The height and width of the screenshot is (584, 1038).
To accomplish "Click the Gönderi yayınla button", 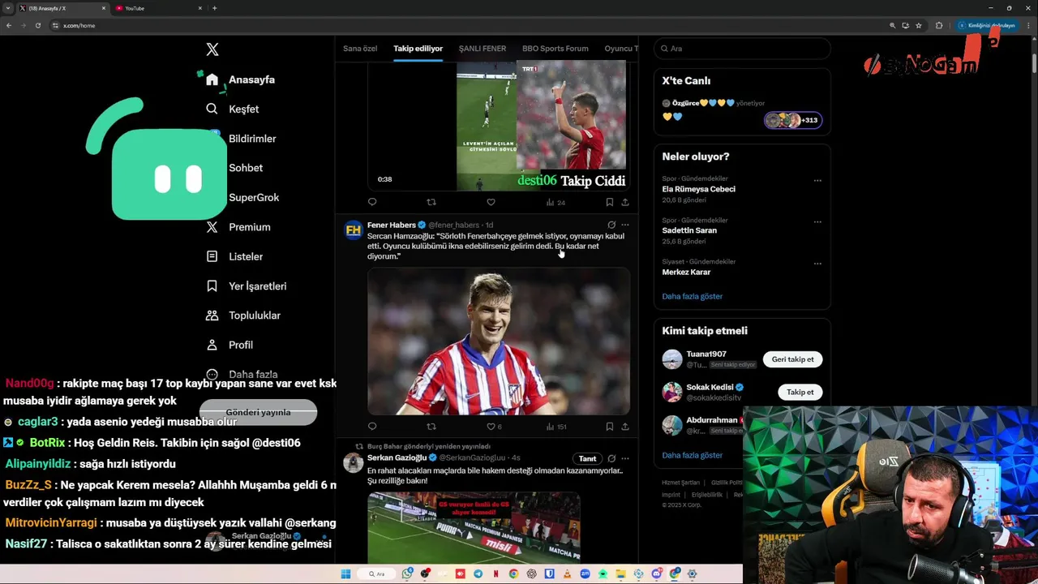I will [258, 412].
